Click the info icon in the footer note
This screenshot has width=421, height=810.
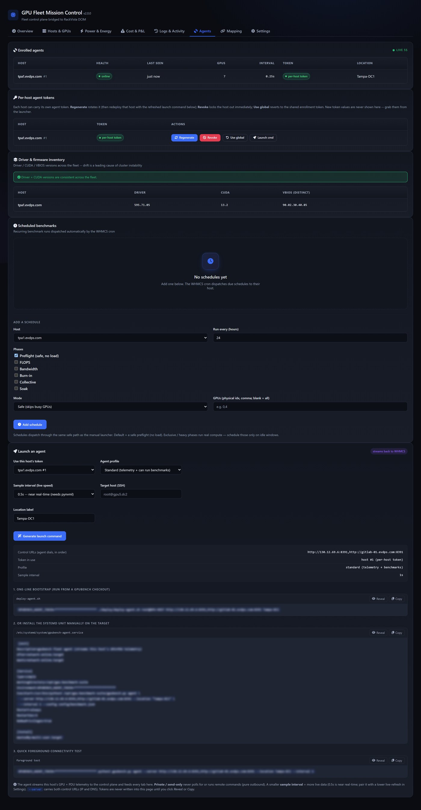click(x=15, y=784)
